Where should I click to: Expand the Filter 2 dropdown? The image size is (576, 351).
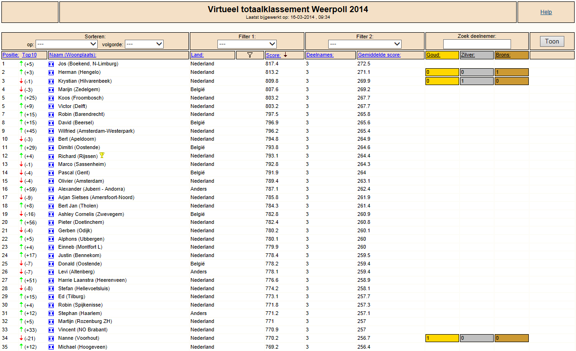pyautogui.click(x=365, y=44)
